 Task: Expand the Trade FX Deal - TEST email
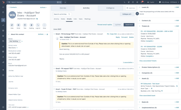pos(54,89)
